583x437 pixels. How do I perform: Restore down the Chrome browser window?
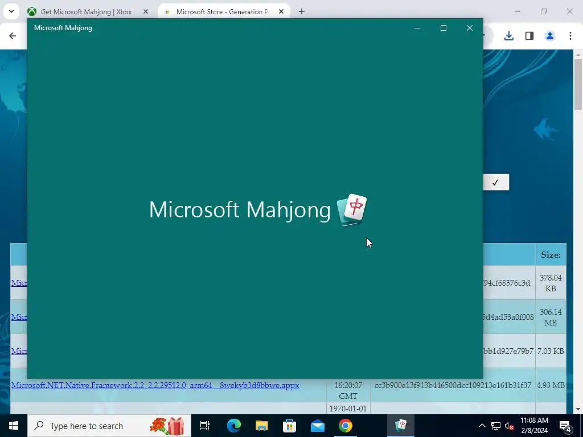click(544, 11)
